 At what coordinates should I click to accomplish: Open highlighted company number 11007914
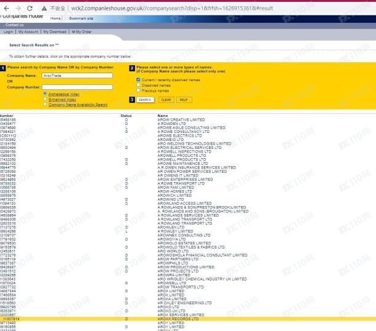11,319
